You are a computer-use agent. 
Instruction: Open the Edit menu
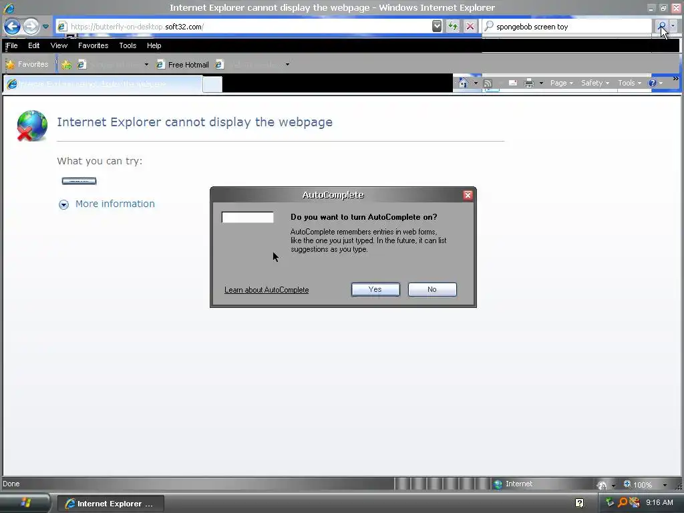point(33,45)
